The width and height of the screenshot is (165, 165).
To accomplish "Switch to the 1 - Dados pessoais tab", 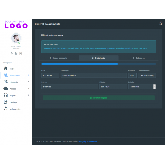I will 59,58.
